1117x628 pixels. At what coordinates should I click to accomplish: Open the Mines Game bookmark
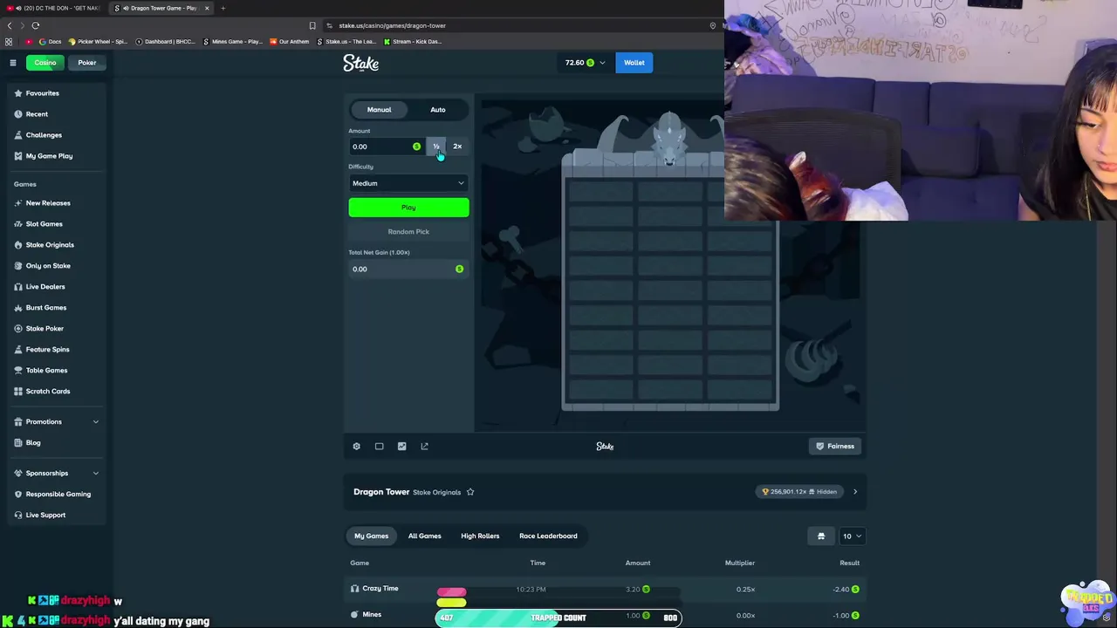point(232,42)
